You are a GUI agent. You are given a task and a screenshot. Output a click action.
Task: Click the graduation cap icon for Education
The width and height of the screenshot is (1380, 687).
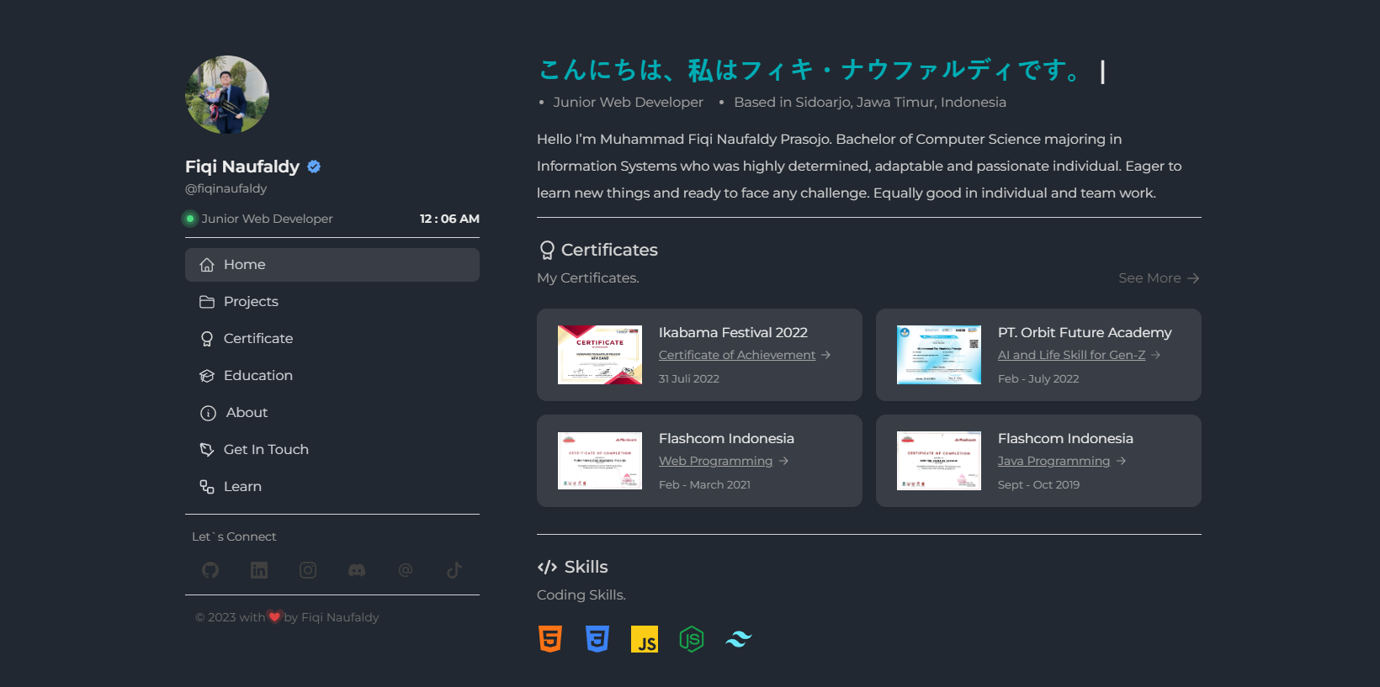207,376
